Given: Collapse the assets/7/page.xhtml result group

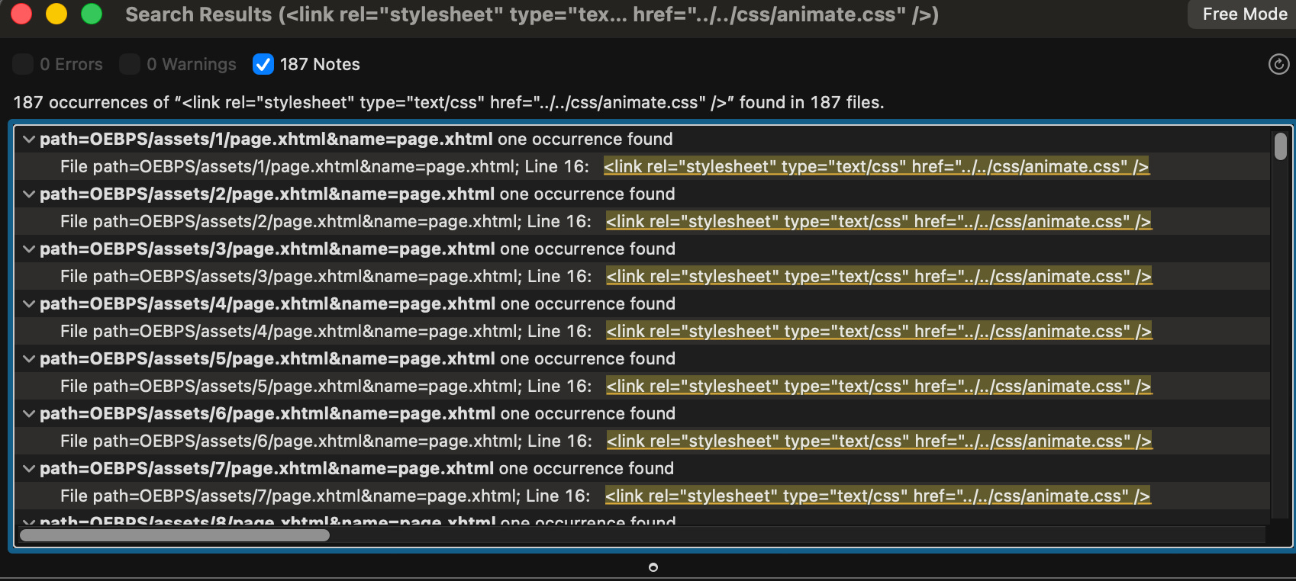Looking at the screenshot, I should pos(29,468).
